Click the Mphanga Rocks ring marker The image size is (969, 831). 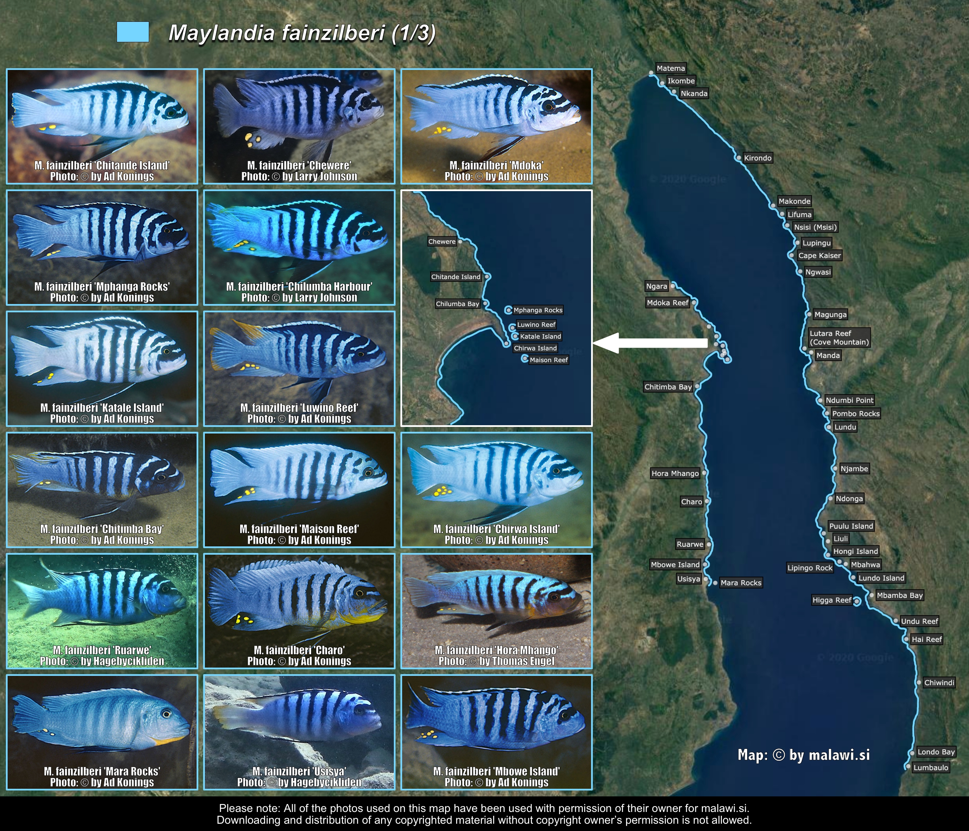tap(508, 310)
